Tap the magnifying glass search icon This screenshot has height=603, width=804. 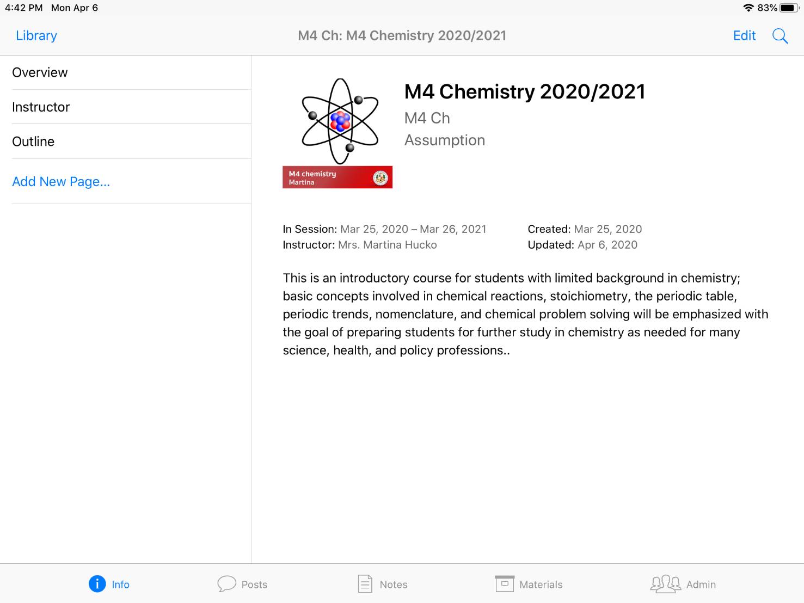pyautogui.click(x=780, y=36)
